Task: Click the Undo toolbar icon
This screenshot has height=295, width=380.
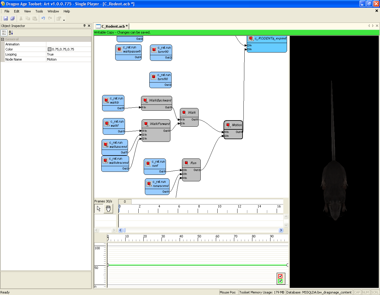Action: [43, 18]
